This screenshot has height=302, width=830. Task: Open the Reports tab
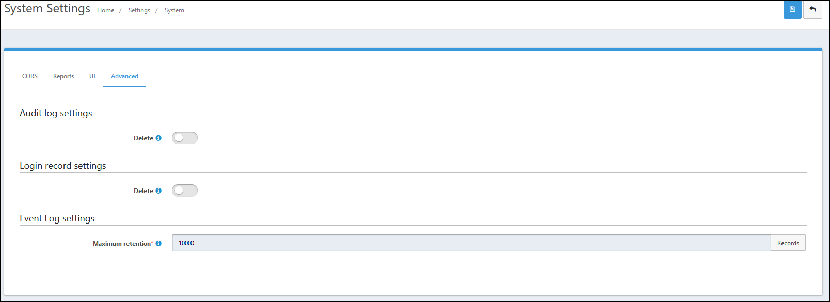coord(63,76)
